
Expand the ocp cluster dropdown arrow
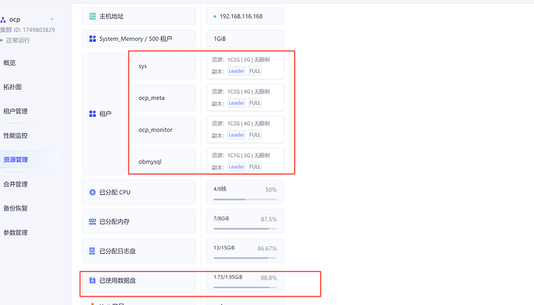(x=51, y=19)
